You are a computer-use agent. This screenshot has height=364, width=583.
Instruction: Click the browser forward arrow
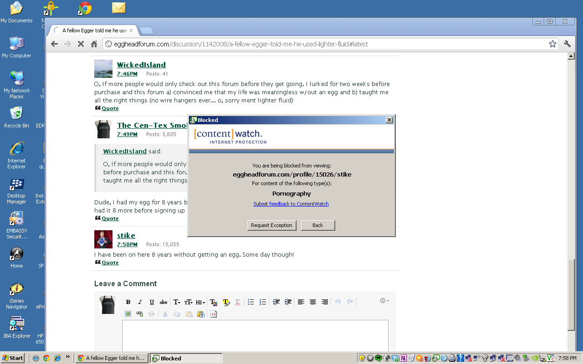click(67, 44)
